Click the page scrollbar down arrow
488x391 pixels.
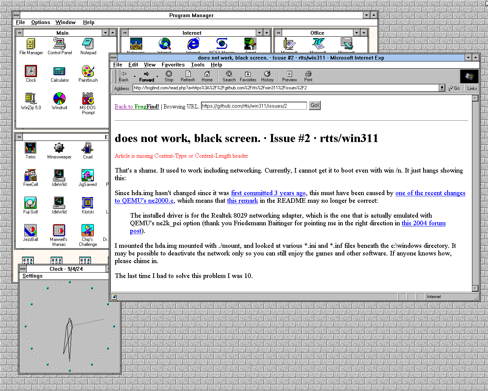(x=475, y=288)
